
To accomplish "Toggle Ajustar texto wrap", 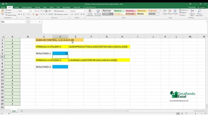I will click(59, 11).
